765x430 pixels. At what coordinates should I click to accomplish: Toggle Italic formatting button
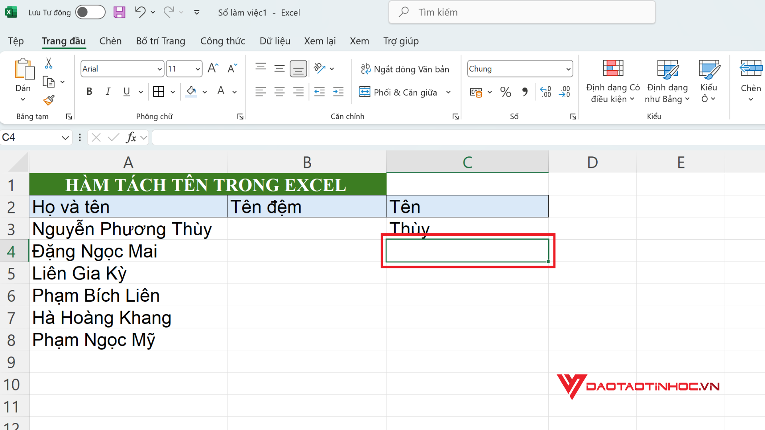(108, 92)
